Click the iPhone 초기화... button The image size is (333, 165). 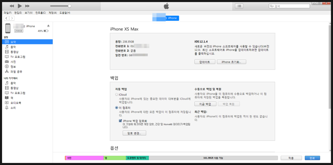pyautogui.click(x=231, y=62)
